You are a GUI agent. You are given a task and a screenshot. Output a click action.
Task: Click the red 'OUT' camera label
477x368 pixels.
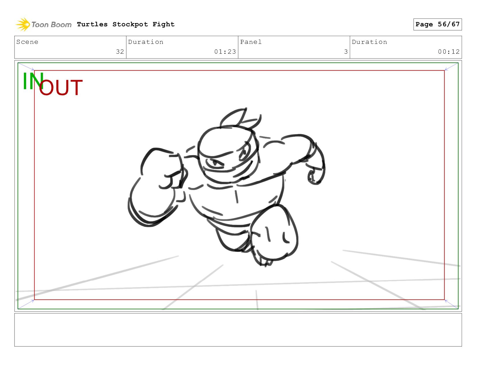[61, 88]
